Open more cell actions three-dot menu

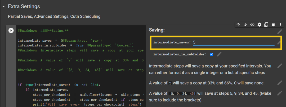click(280, 25)
